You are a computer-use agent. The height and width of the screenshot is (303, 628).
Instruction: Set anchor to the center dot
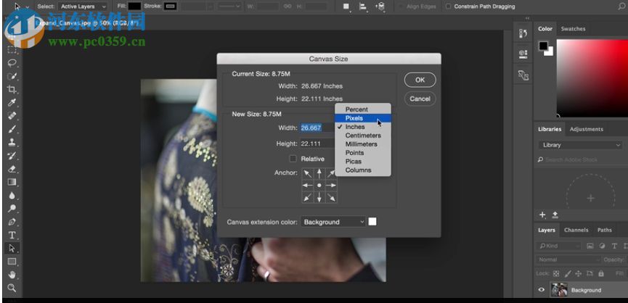coord(319,186)
